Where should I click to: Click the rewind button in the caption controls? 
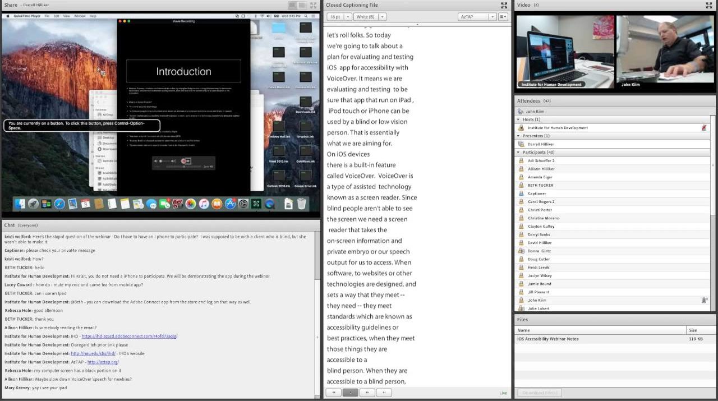point(333,393)
